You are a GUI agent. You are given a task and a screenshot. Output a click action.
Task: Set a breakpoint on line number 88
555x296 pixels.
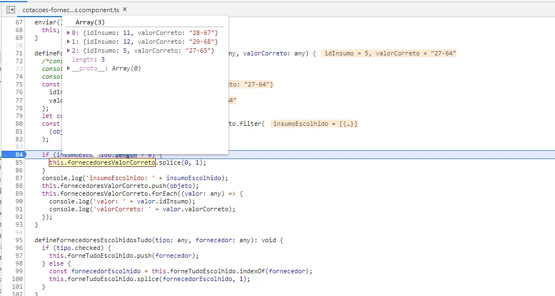click(x=19, y=186)
